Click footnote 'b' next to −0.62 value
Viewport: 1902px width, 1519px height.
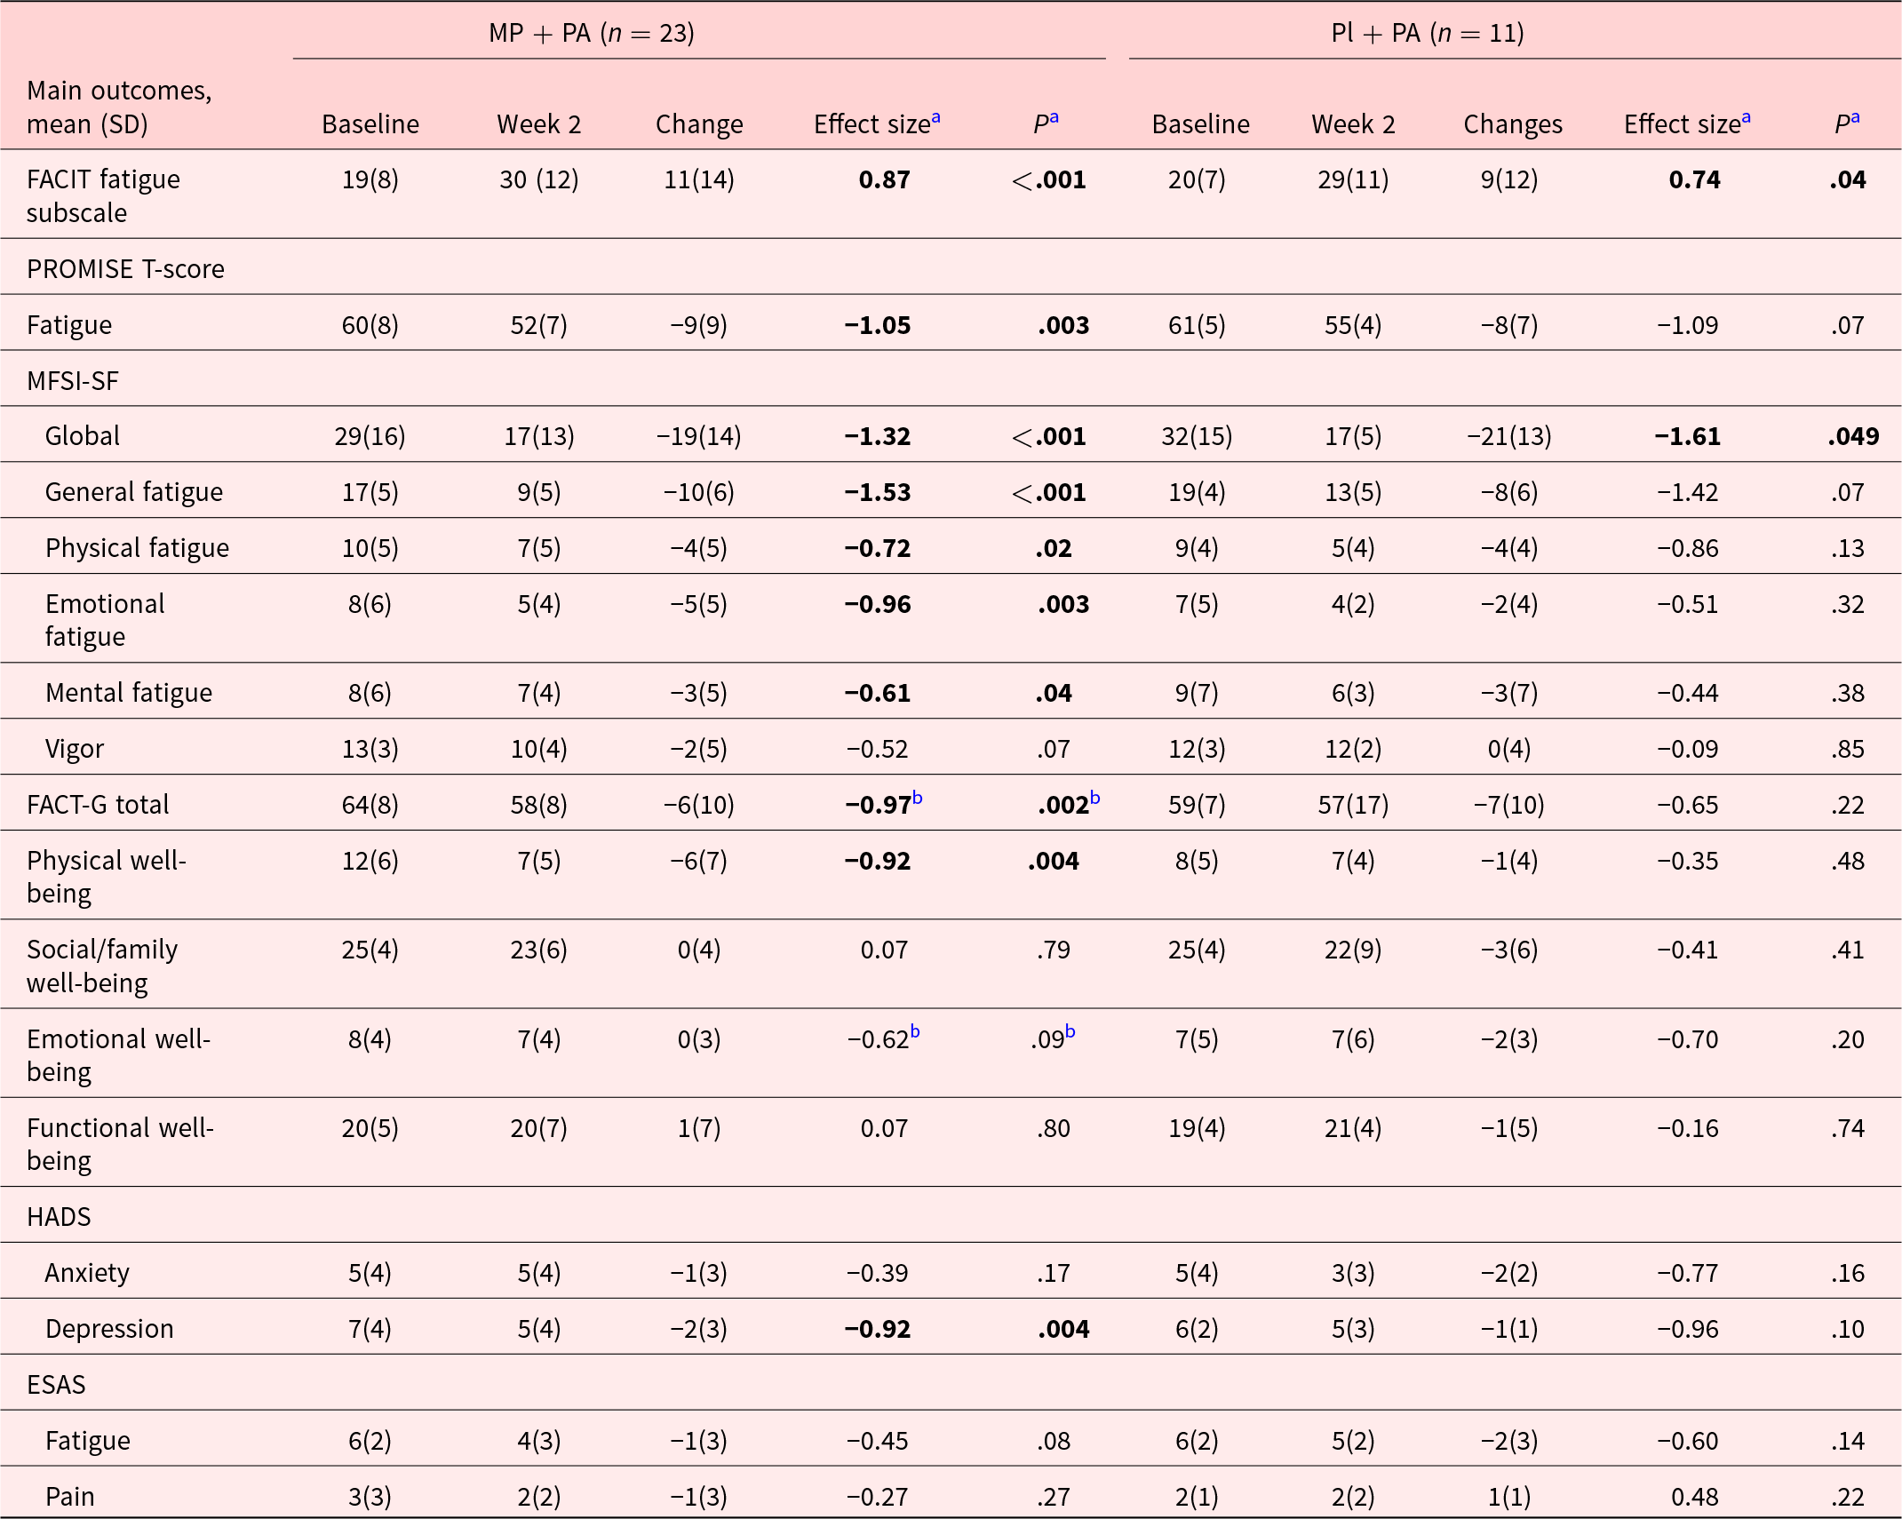click(915, 1032)
